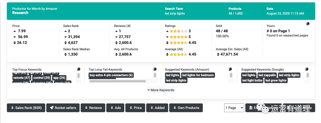Screen dimensions: 321x123
Task: Click Average (All) 4.45 star rating
Action: click(181, 54)
